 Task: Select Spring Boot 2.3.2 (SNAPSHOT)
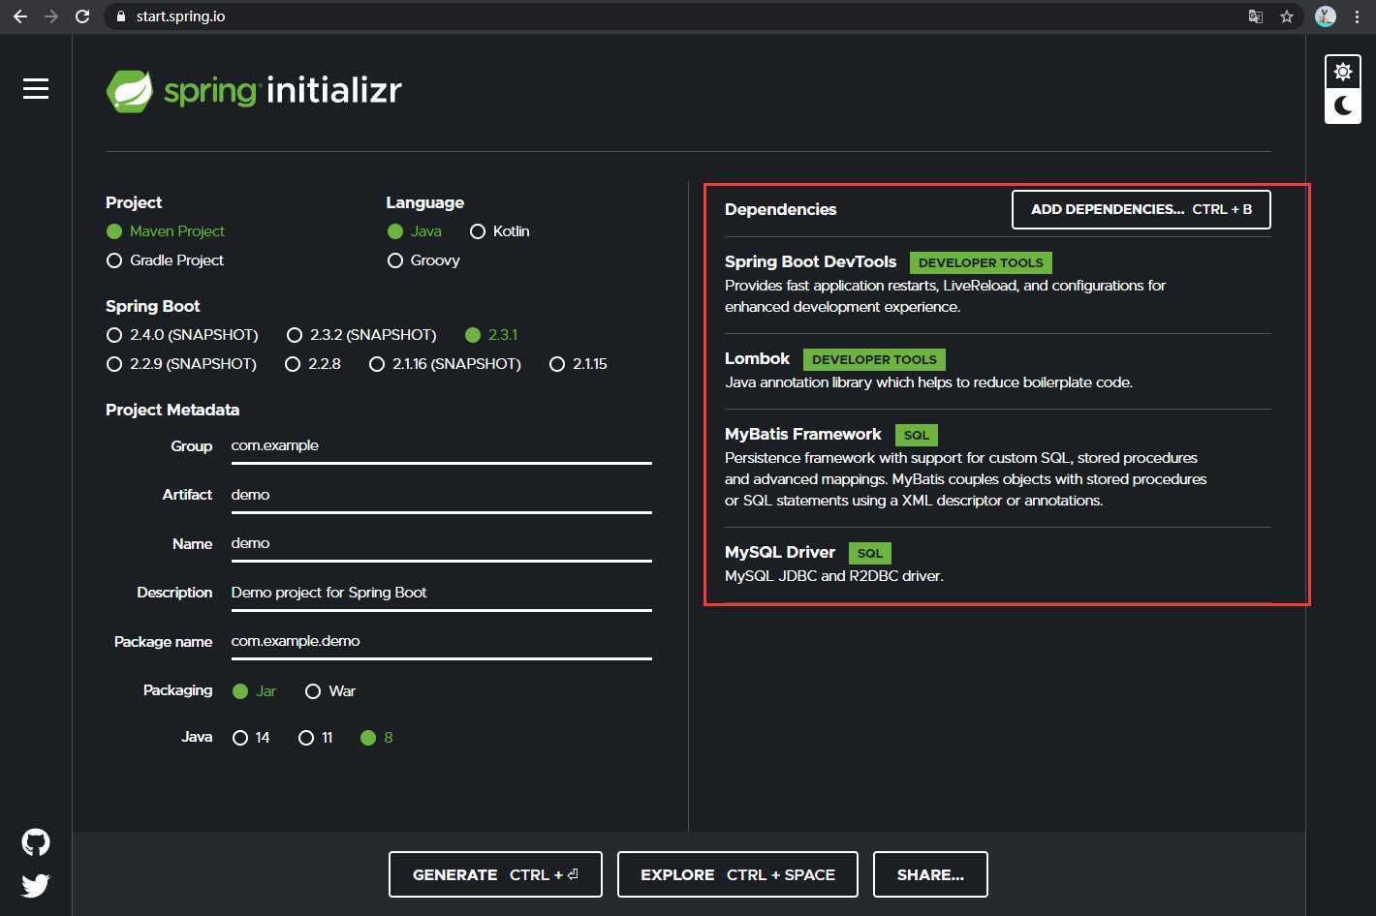pos(361,335)
